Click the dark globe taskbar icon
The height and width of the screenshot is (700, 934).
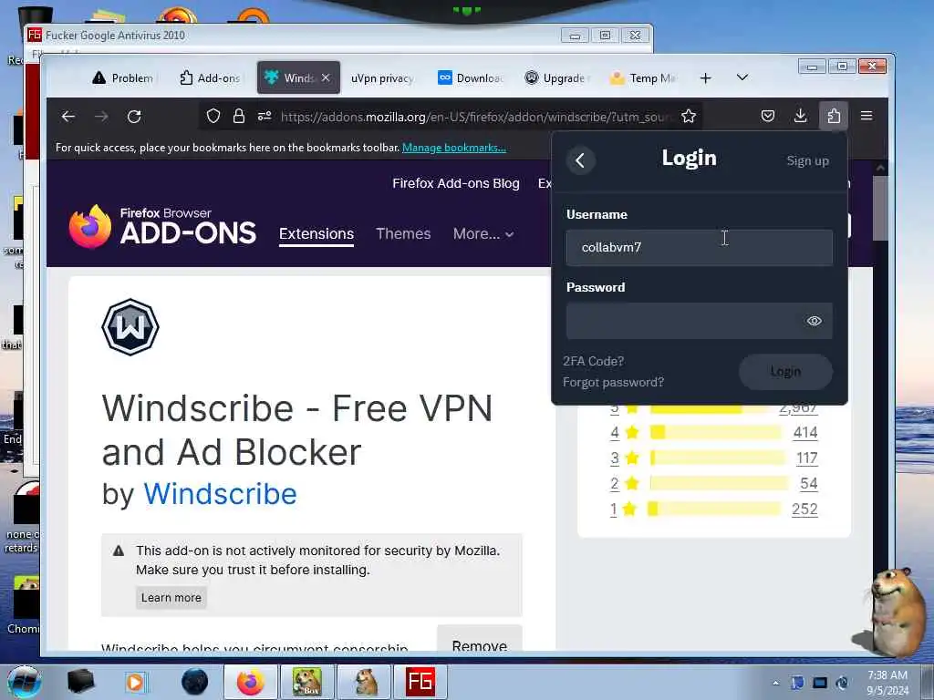(x=195, y=682)
